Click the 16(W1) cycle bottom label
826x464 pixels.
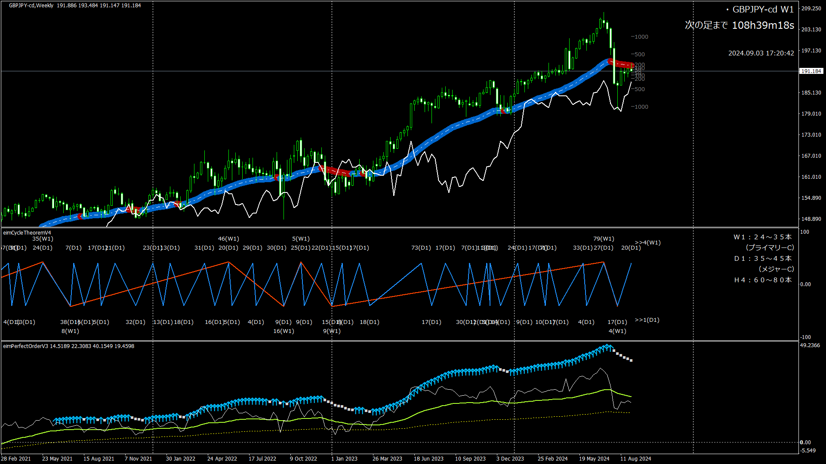point(284,331)
